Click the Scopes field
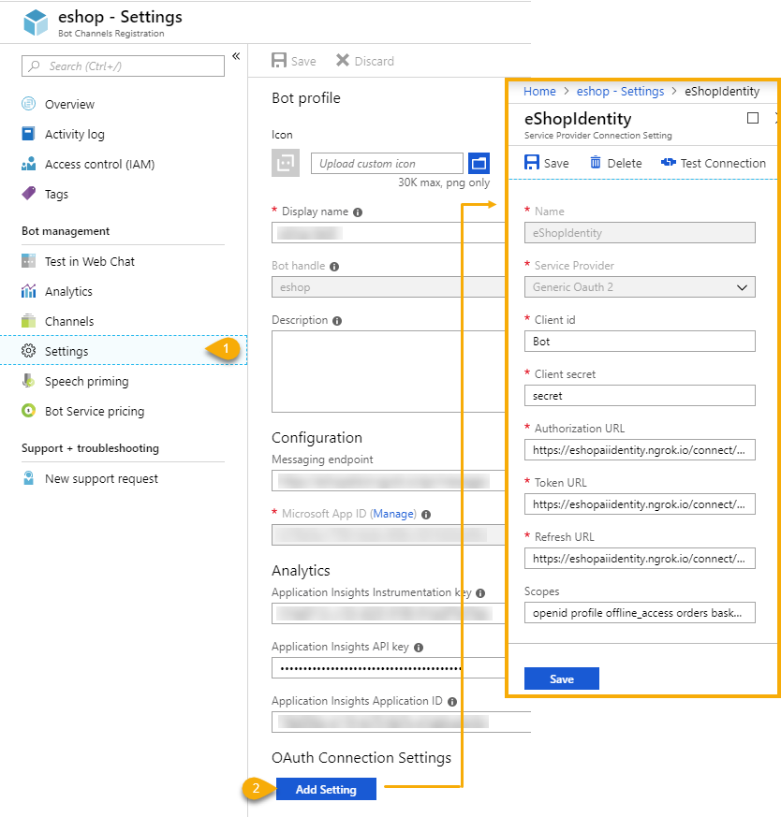Screen dimensions: 781x817 coord(640,613)
